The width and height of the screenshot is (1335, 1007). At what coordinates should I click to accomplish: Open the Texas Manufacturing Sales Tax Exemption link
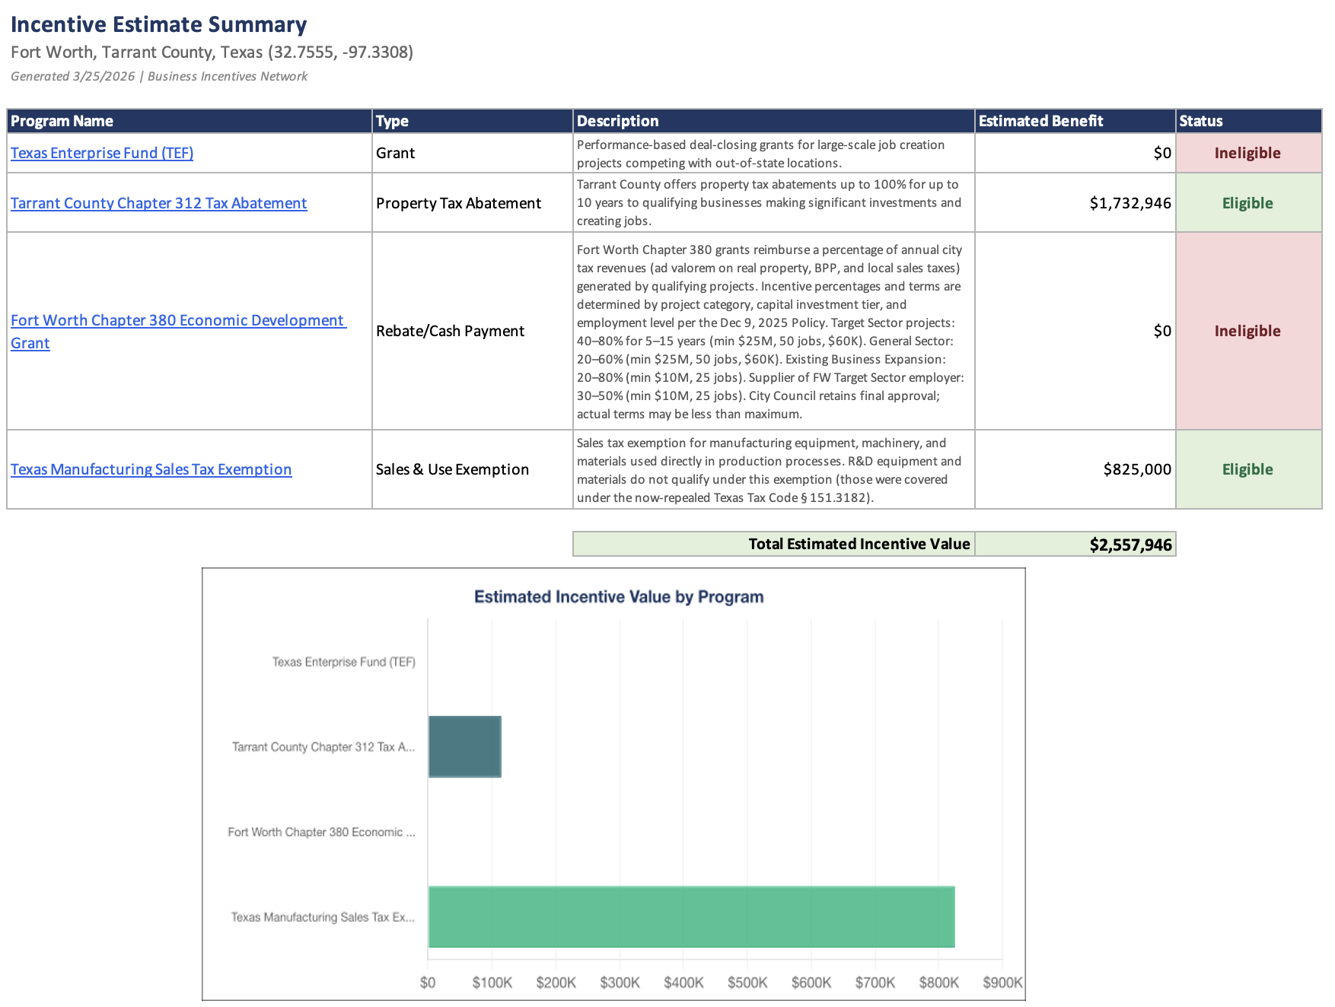[151, 469]
